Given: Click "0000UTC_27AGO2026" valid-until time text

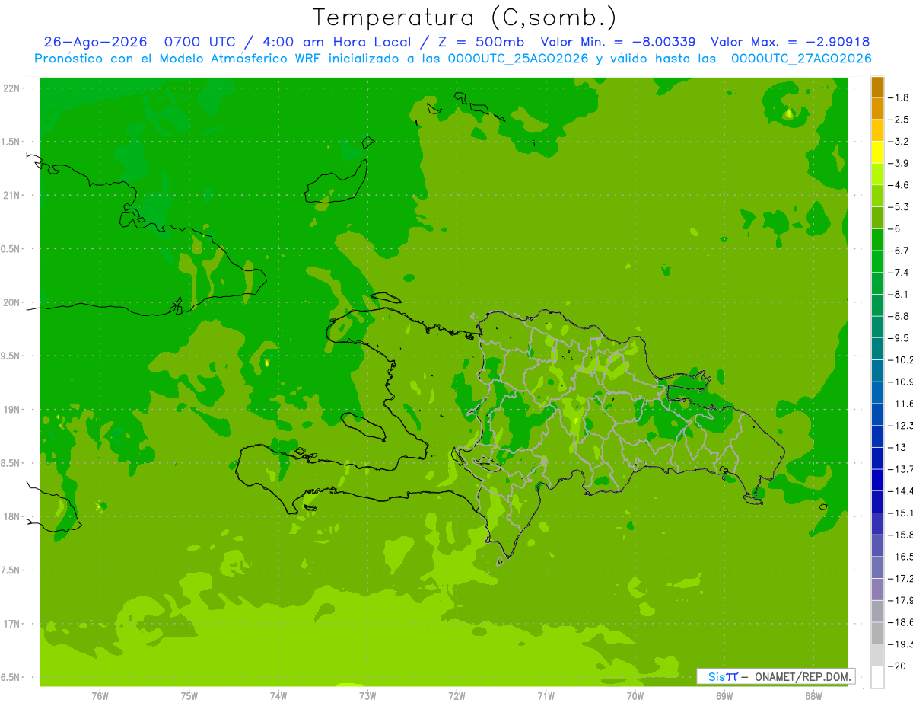Looking at the screenshot, I should pyautogui.click(x=801, y=59).
